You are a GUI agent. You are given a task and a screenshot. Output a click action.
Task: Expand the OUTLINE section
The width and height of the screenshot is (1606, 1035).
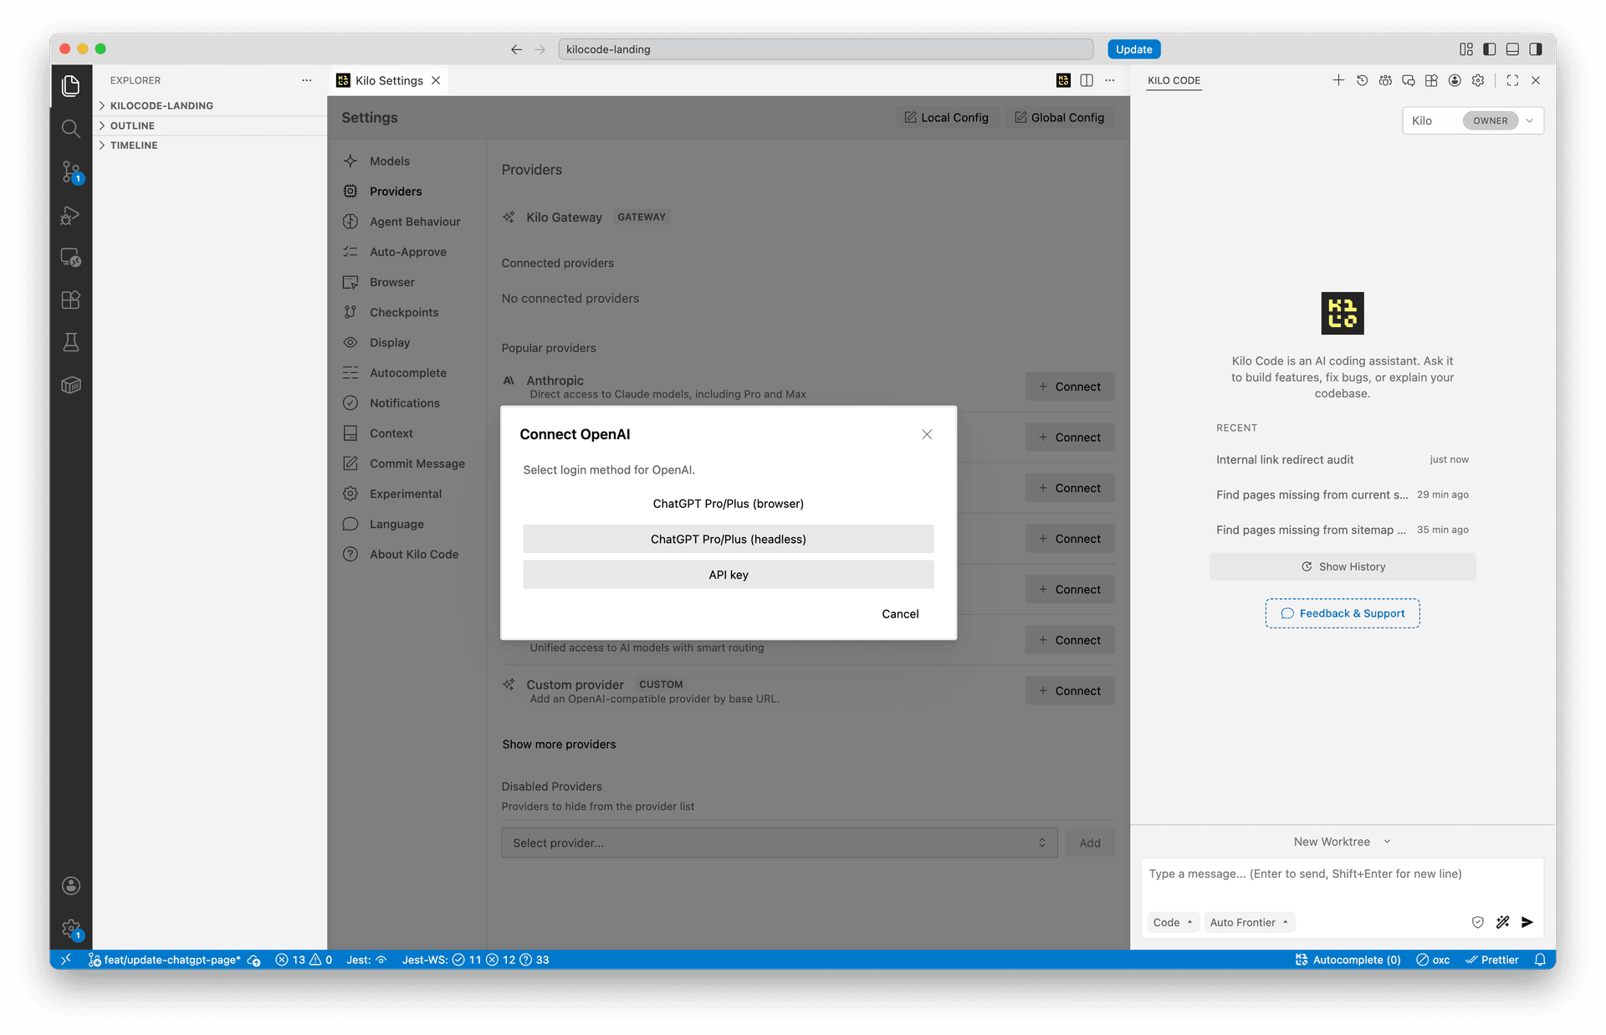(210, 126)
